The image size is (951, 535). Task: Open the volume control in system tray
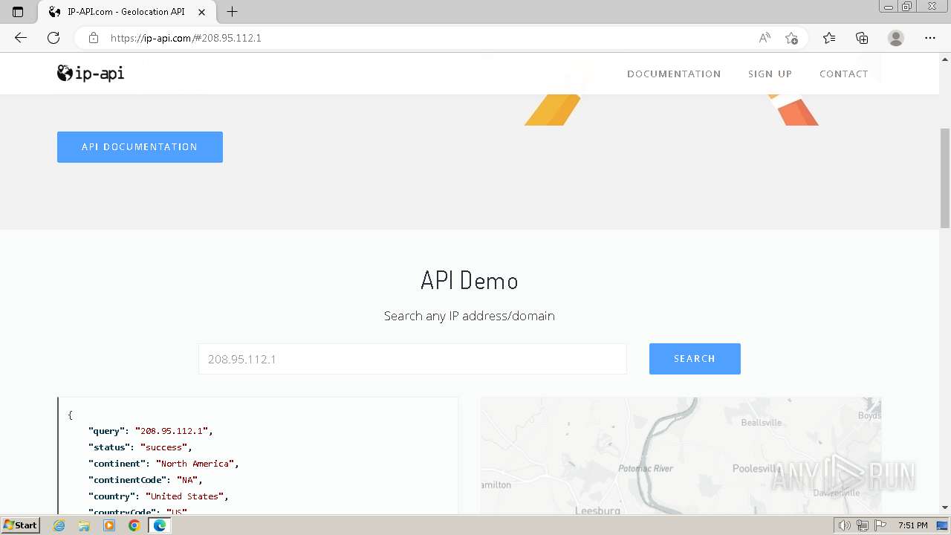pos(845,525)
